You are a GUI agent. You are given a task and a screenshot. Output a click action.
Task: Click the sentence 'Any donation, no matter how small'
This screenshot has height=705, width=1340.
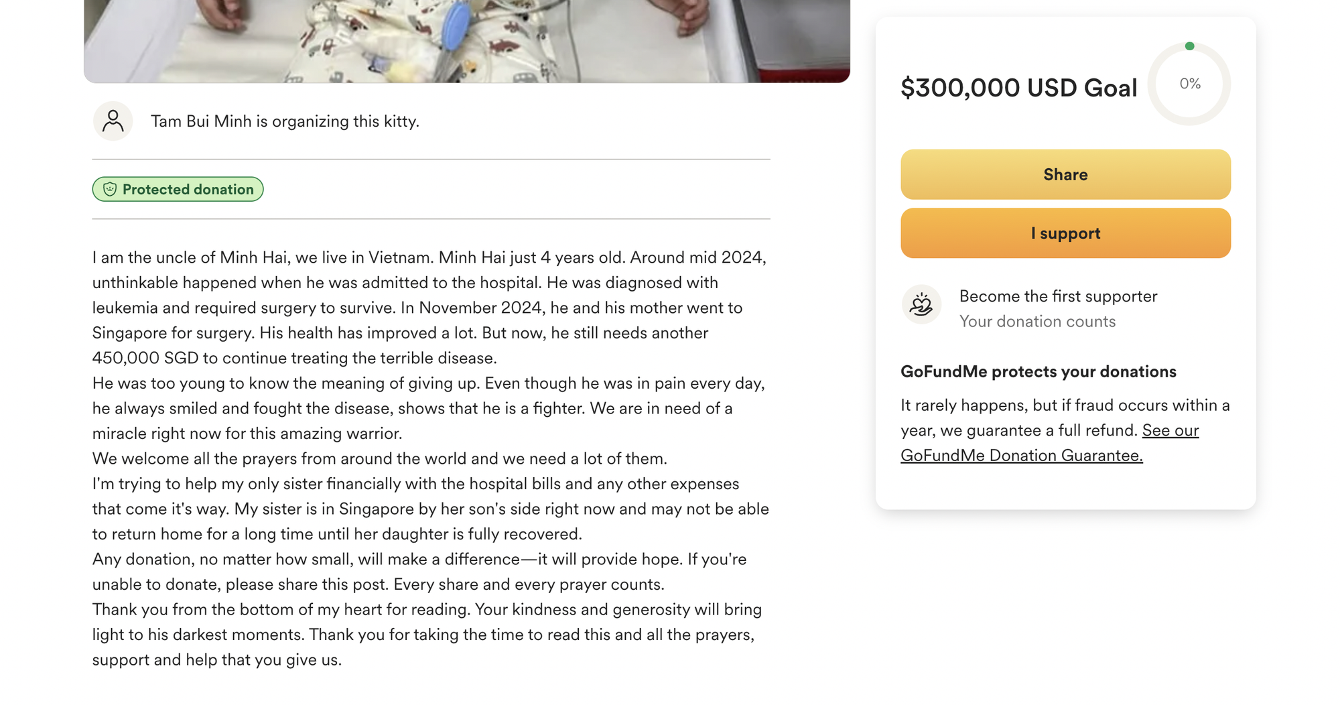(419, 560)
